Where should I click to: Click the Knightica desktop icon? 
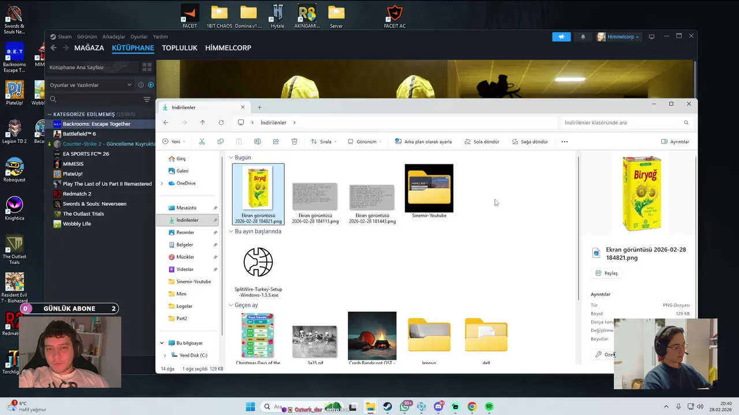click(14, 209)
